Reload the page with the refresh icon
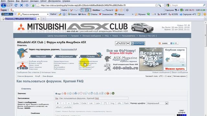The height and width of the screenshot is (116, 207). (16, 5)
